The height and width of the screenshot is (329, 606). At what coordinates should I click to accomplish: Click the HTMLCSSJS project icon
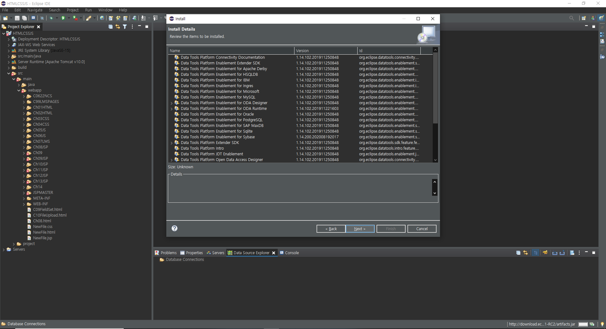(9, 33)
